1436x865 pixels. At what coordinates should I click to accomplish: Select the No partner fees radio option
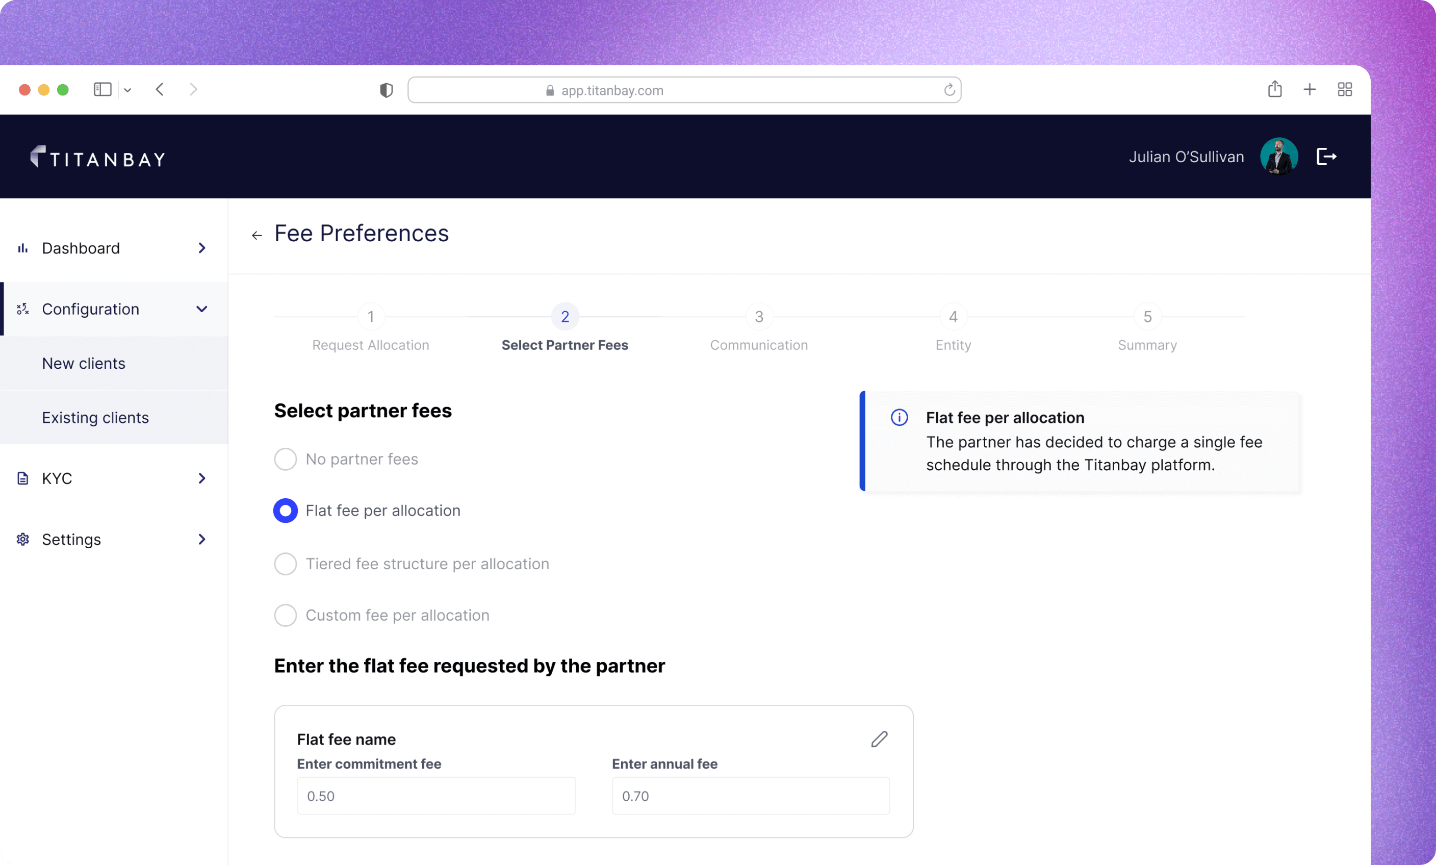click(x=286, y=459)
